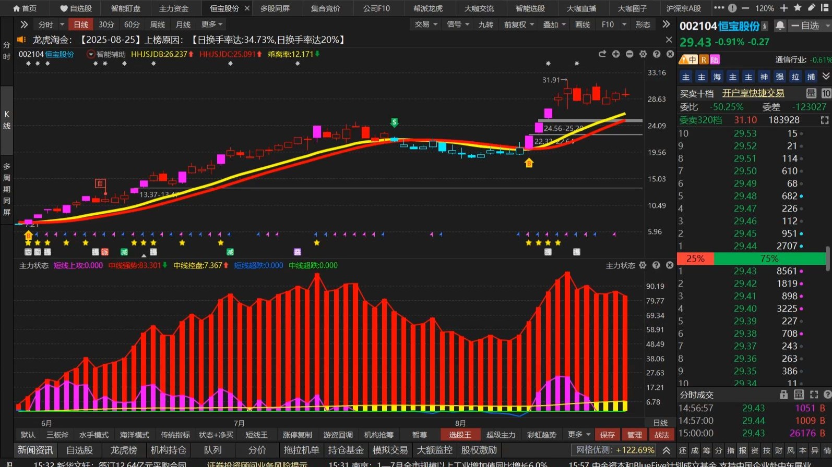Screen dimensions: 832x467
Task: Expand the 自选 dropdown arrow
Action: (x=827, y=26)
